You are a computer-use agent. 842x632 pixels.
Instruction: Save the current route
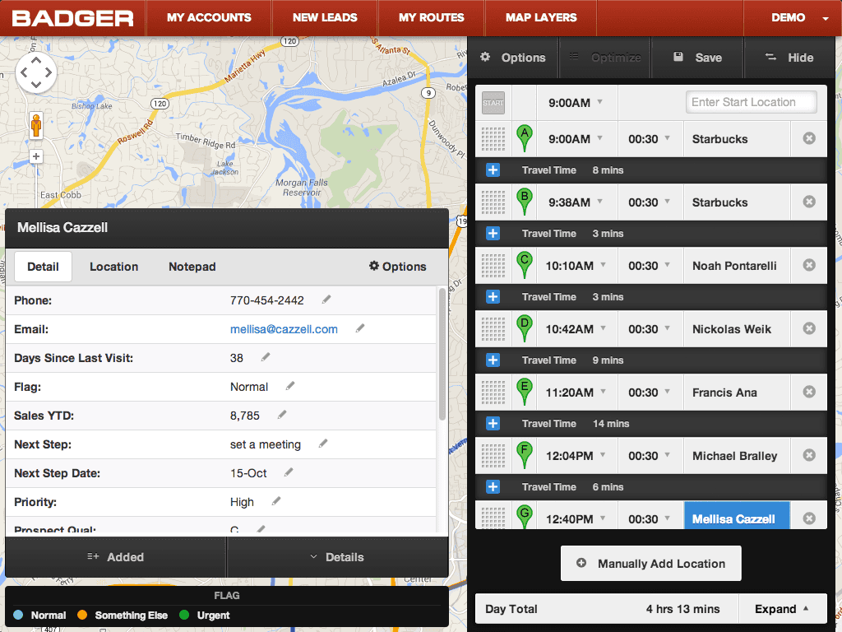697,58
